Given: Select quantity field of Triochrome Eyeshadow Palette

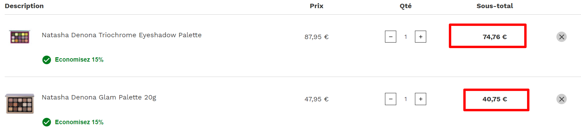Looking at the screenshot, I should click(405, 37).
